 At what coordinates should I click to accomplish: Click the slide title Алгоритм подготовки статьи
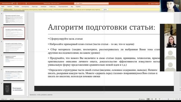click(102, 27)
